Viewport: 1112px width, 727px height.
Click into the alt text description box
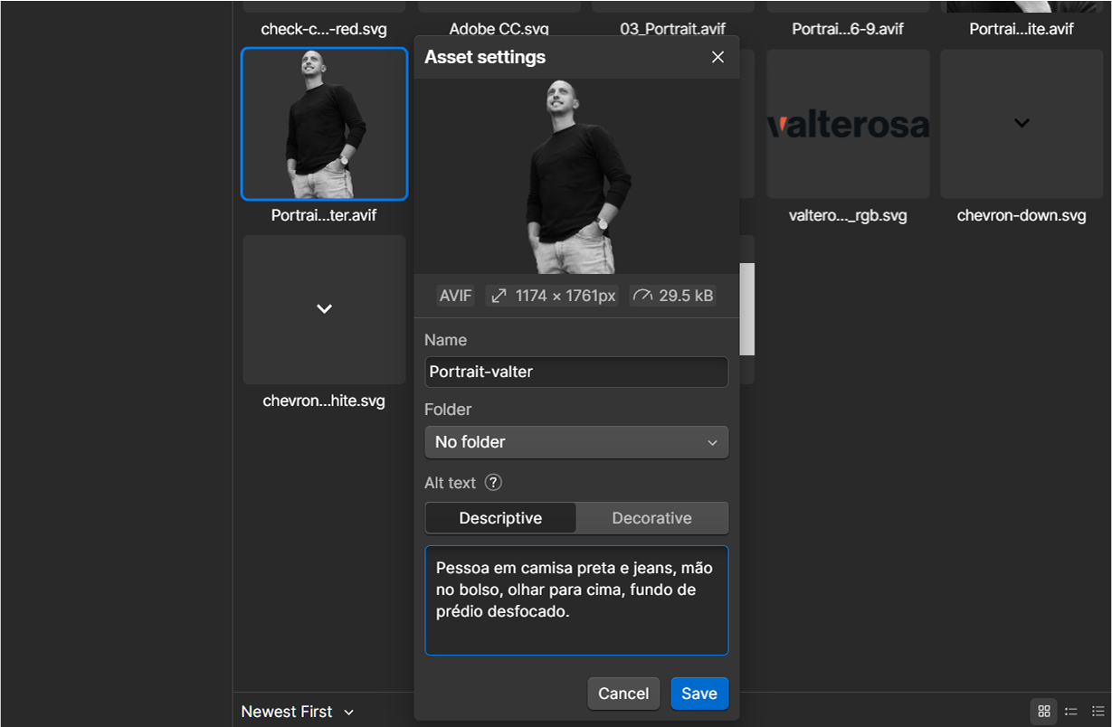576,600
